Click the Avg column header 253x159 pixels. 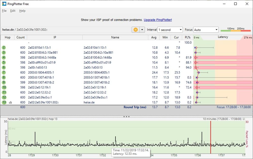(154, 37)
